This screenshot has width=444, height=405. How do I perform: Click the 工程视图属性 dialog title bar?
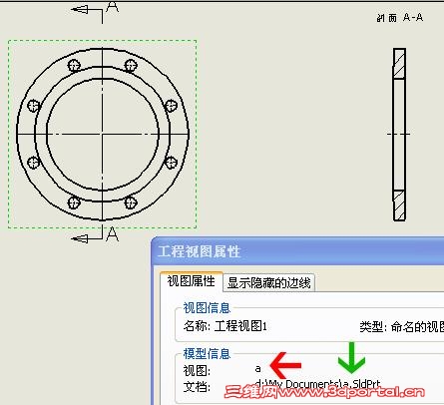tap(297, 251)
